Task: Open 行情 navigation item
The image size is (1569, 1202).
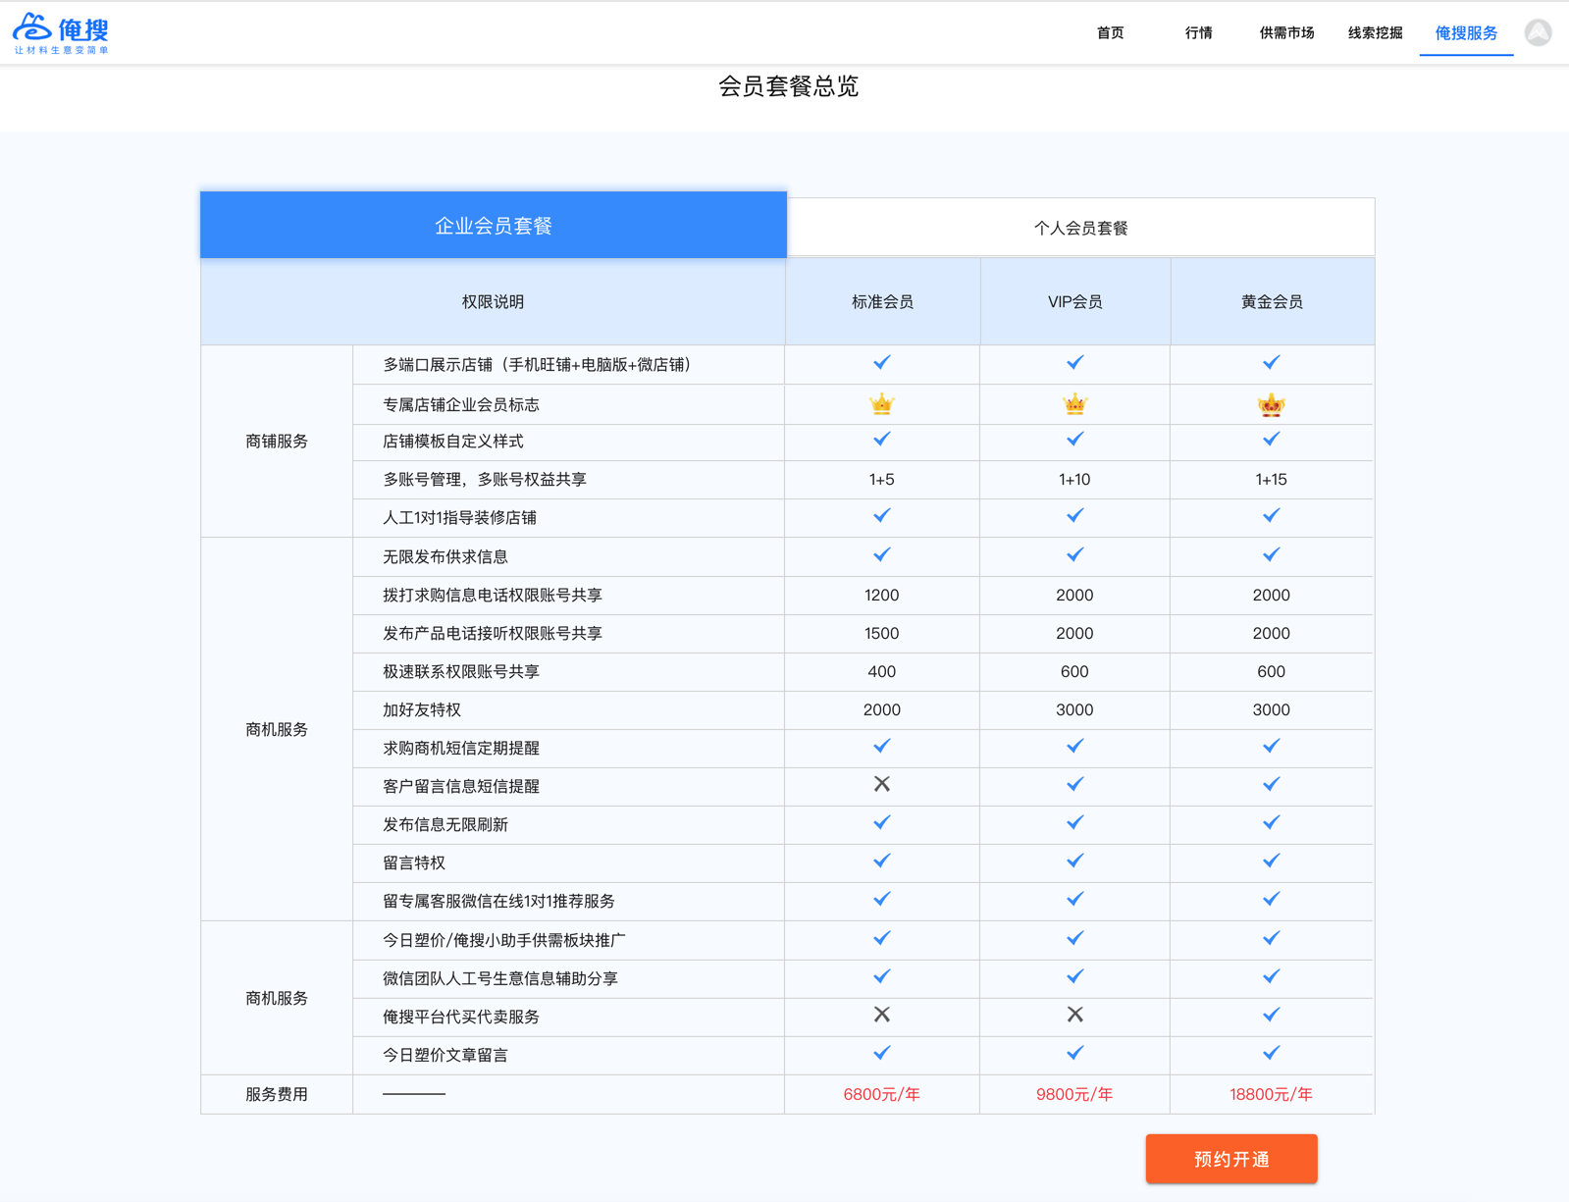Action: click(x=1198, y=33)
